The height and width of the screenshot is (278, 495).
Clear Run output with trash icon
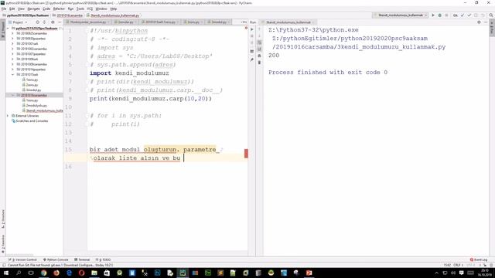click(260, 63)
